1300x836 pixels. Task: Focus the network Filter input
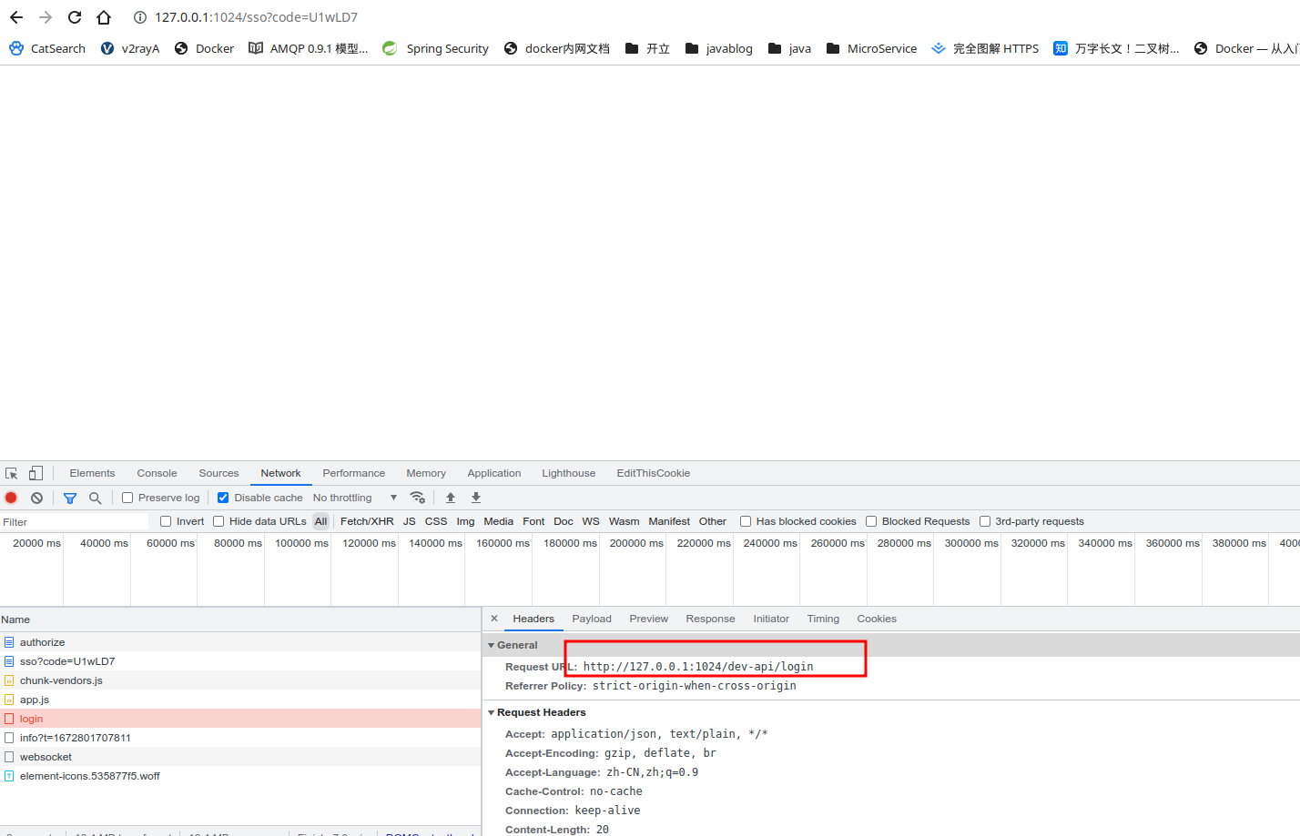pos(75,522)
